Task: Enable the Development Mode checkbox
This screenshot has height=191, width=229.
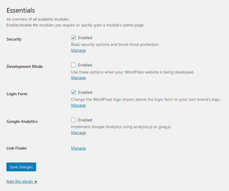Action: pyautogui.click(x=73, y=65)
